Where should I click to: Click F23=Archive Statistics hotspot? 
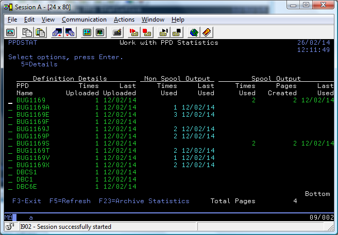tap(144, 201)
